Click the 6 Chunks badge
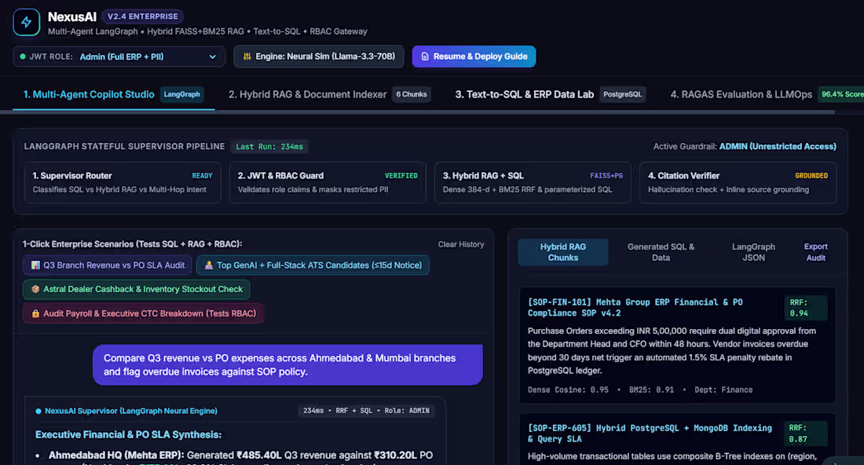The width and height of the screenshot is (864, 465). [412, 95]
